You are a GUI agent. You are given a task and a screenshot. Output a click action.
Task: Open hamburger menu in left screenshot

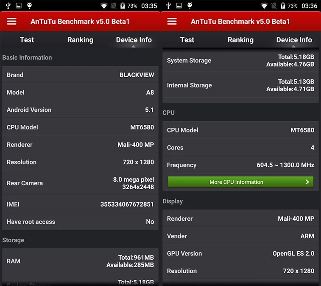(12, 21)
